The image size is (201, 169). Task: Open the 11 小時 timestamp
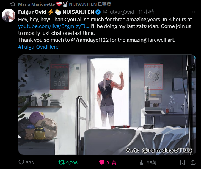click(x=146, y=12)
